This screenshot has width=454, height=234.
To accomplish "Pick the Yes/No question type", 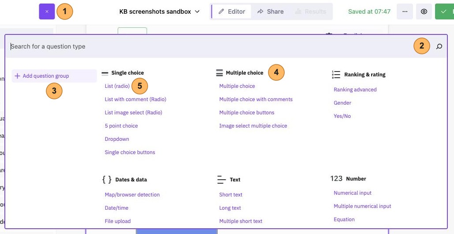I will tap(342, 116).
